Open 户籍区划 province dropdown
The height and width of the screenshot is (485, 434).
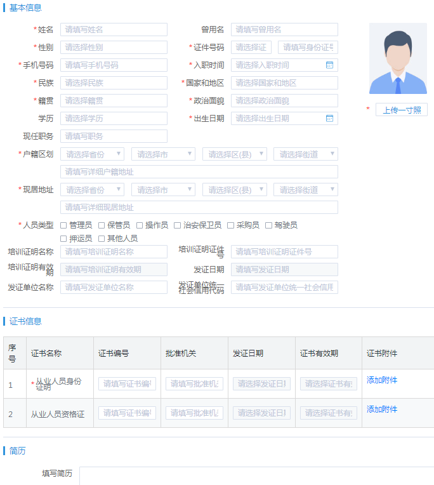tap(92, 154)
